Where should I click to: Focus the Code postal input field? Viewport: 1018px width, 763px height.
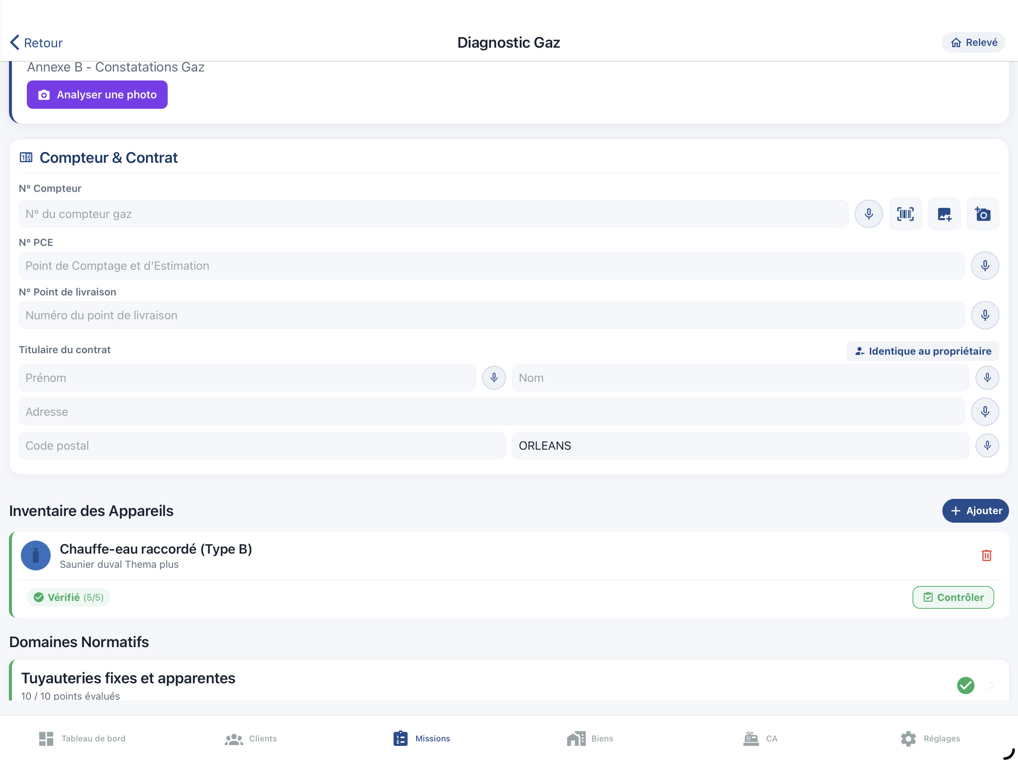coord(262,446)
